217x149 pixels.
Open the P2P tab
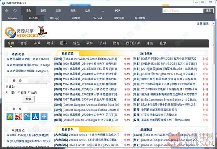click(x=118, y=10)
